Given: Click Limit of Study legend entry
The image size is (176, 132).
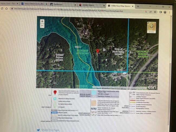Looking at the screenshot, I should coord(141,100).
